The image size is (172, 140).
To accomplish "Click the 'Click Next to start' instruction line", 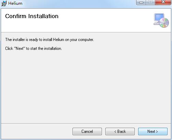I will [x=34, y=48].
